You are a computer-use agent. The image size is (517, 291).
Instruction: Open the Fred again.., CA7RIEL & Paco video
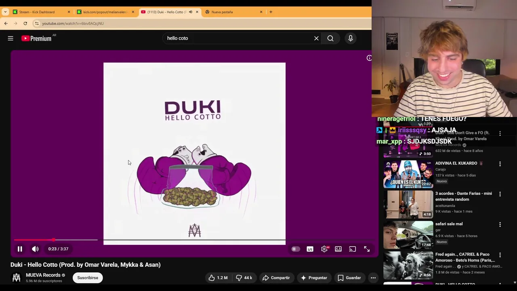point(465,257)
